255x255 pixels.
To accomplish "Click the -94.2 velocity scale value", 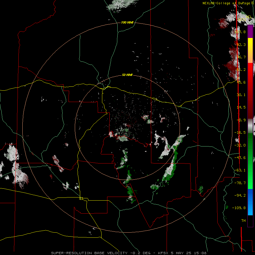I will click(x=240, y=195).
